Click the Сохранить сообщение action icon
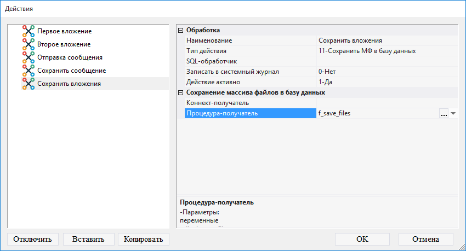The image size is (466, 251). pos(28,71)
